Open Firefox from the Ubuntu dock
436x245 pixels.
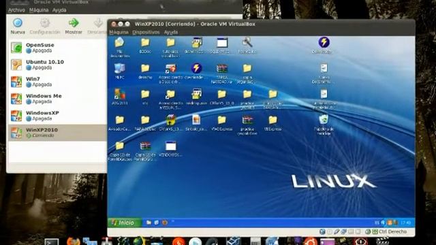74,241
